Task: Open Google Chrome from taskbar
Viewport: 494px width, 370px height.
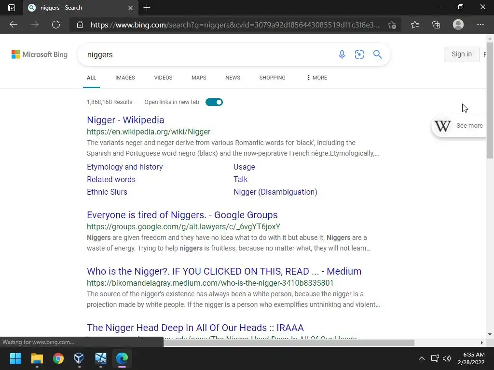Action: [58, 358]
